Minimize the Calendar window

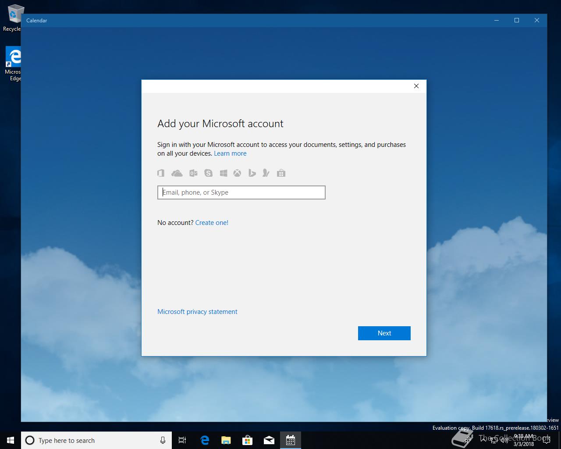[x=497, y=20]
